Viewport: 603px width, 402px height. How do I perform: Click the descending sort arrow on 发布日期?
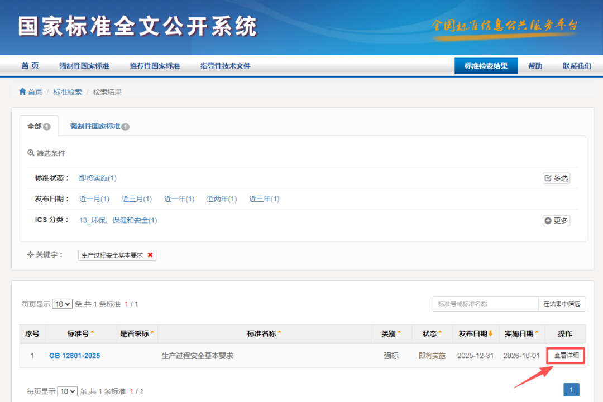[491, 333]
